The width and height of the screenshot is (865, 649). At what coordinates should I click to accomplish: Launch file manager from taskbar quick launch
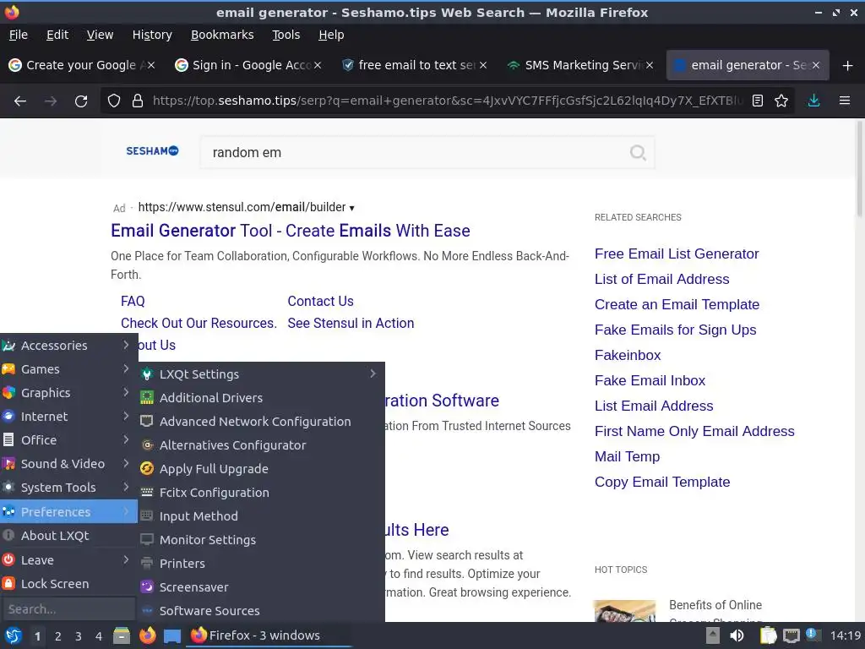[x=122, y=635]
